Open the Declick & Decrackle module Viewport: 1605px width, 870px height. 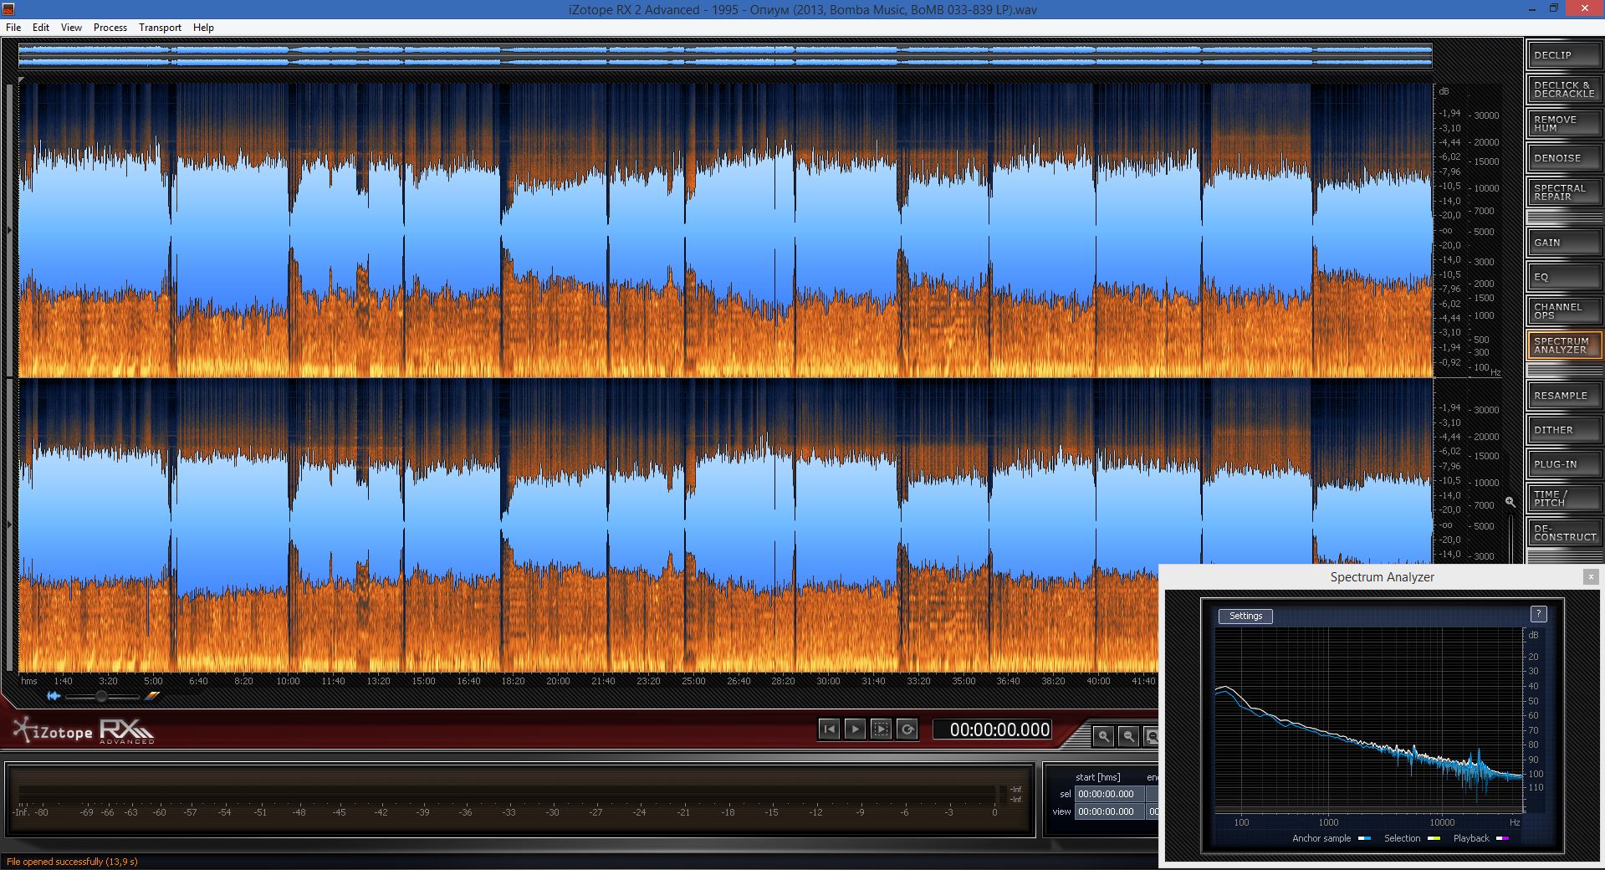(x=1563, y=89)
